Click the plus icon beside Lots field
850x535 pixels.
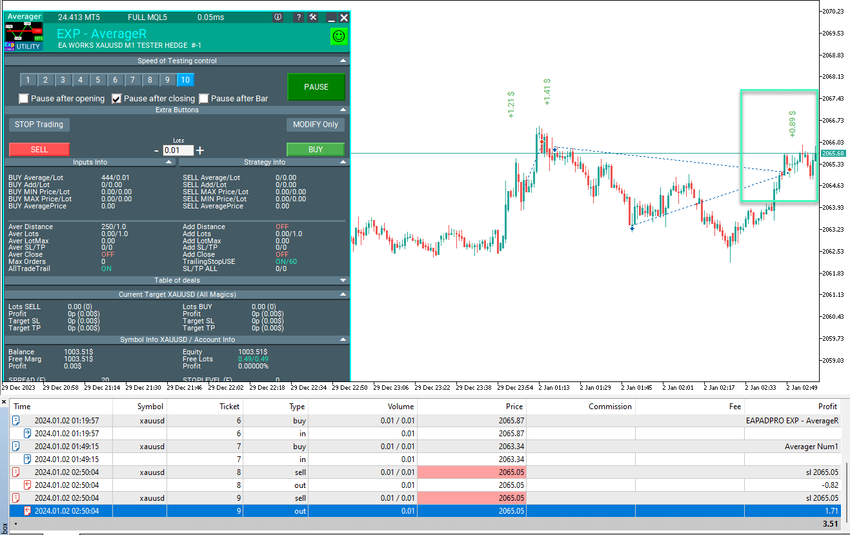tap(200, 150)
